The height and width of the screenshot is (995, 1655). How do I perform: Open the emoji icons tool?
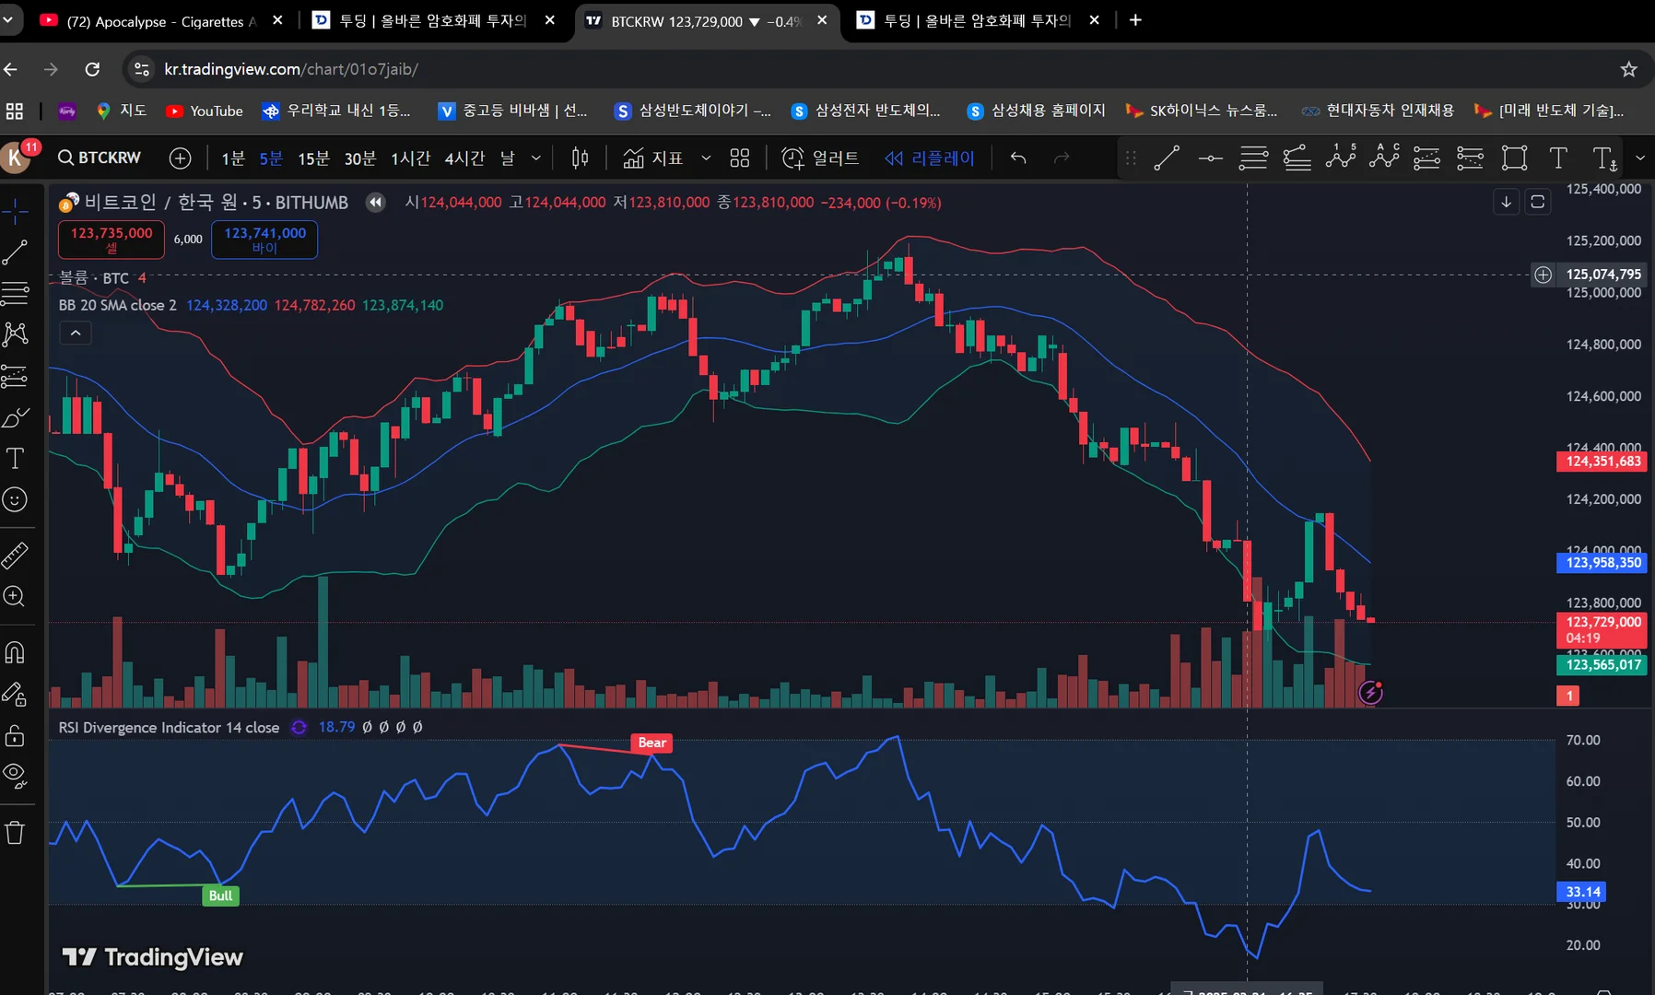coord(15,500)
